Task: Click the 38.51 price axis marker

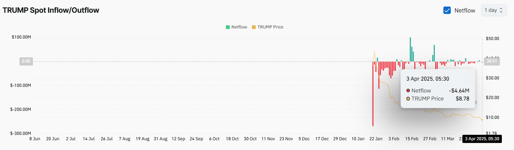Action: tap(491, 61)
